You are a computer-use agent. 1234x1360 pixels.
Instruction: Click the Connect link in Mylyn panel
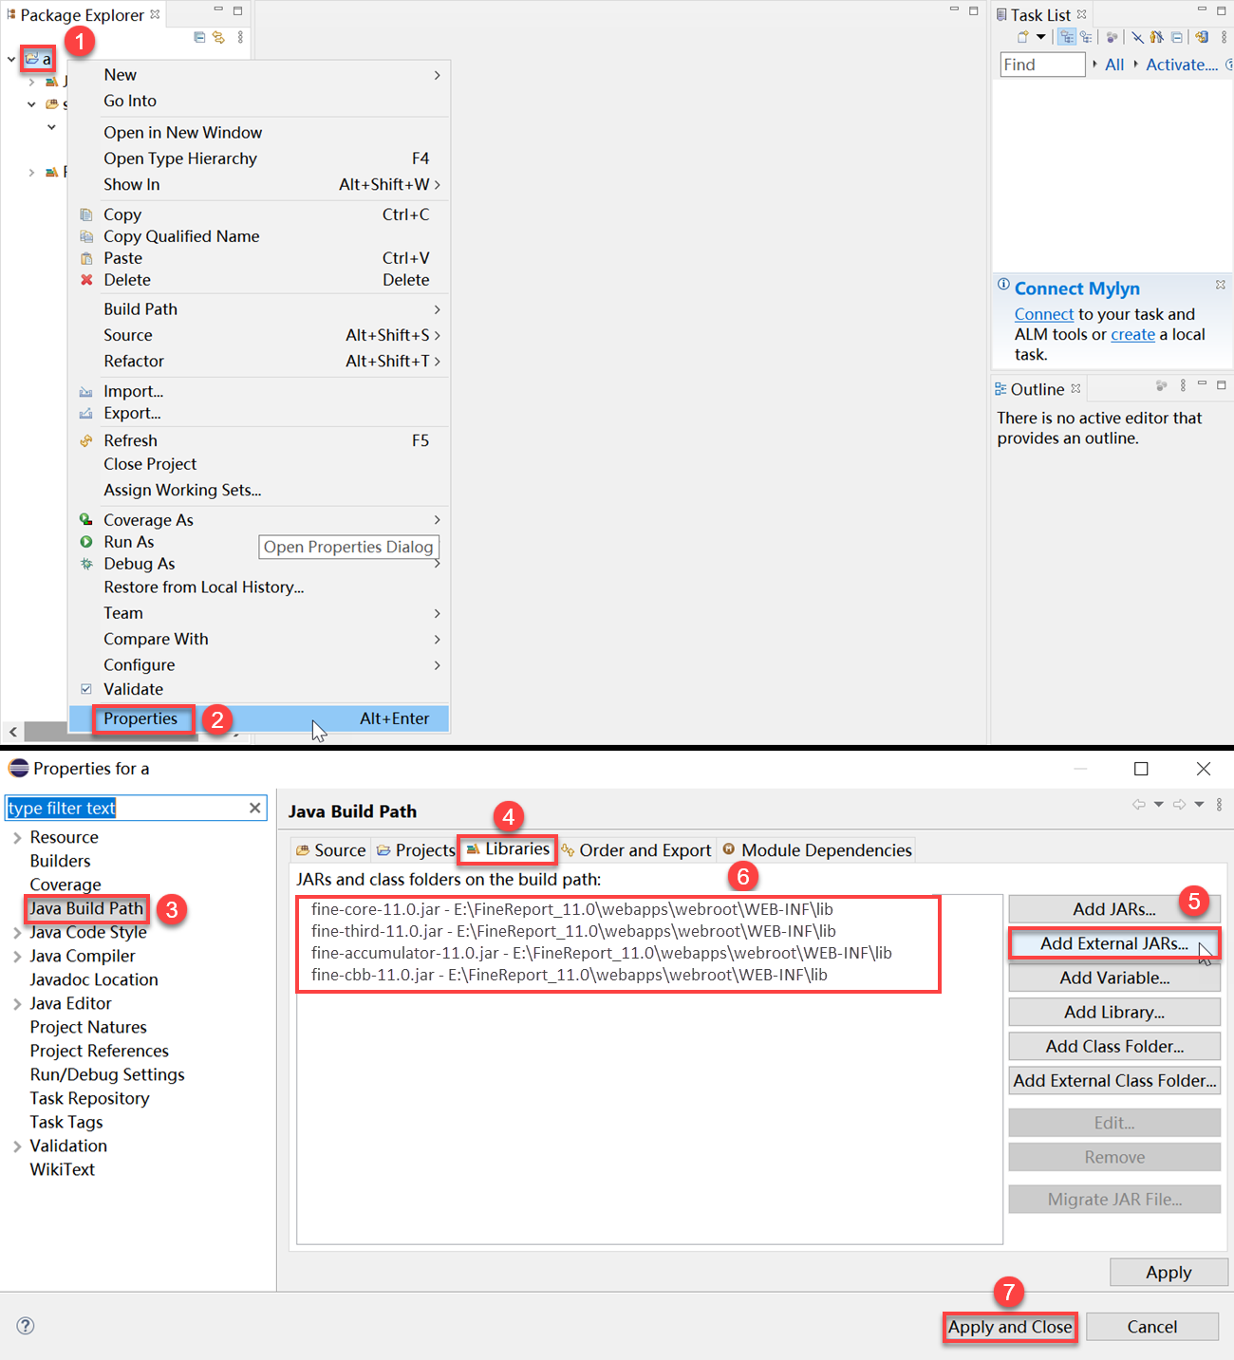pos(1042,314)
